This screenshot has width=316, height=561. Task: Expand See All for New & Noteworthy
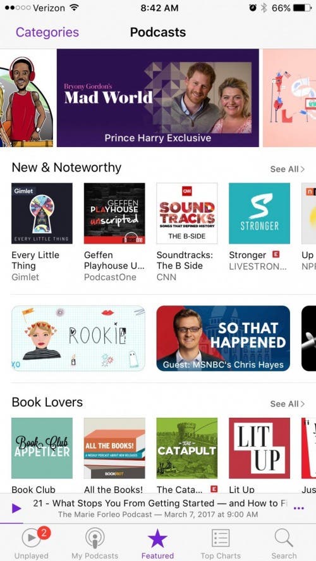click(x=288, y=169)
